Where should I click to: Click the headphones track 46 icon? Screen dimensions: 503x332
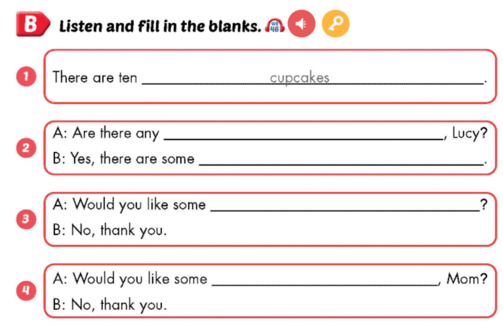click(x=274, y=26)
